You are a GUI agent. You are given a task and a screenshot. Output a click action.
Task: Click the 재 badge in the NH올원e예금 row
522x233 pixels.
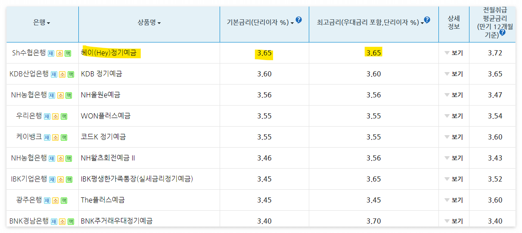coord(52,96)
